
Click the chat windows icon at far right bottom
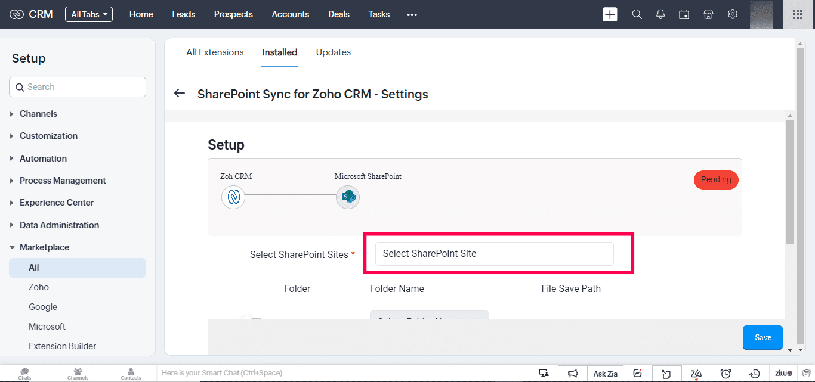805,374
